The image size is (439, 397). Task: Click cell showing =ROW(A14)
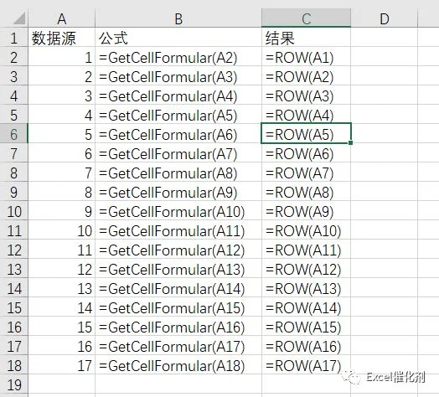click(x=306, y=307)
